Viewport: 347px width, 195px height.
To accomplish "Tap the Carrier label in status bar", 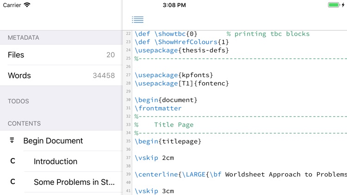I will point(12,5).
